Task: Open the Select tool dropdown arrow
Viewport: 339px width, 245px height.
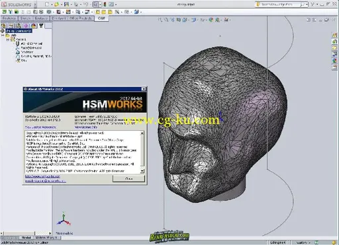Action: [100, 5]
